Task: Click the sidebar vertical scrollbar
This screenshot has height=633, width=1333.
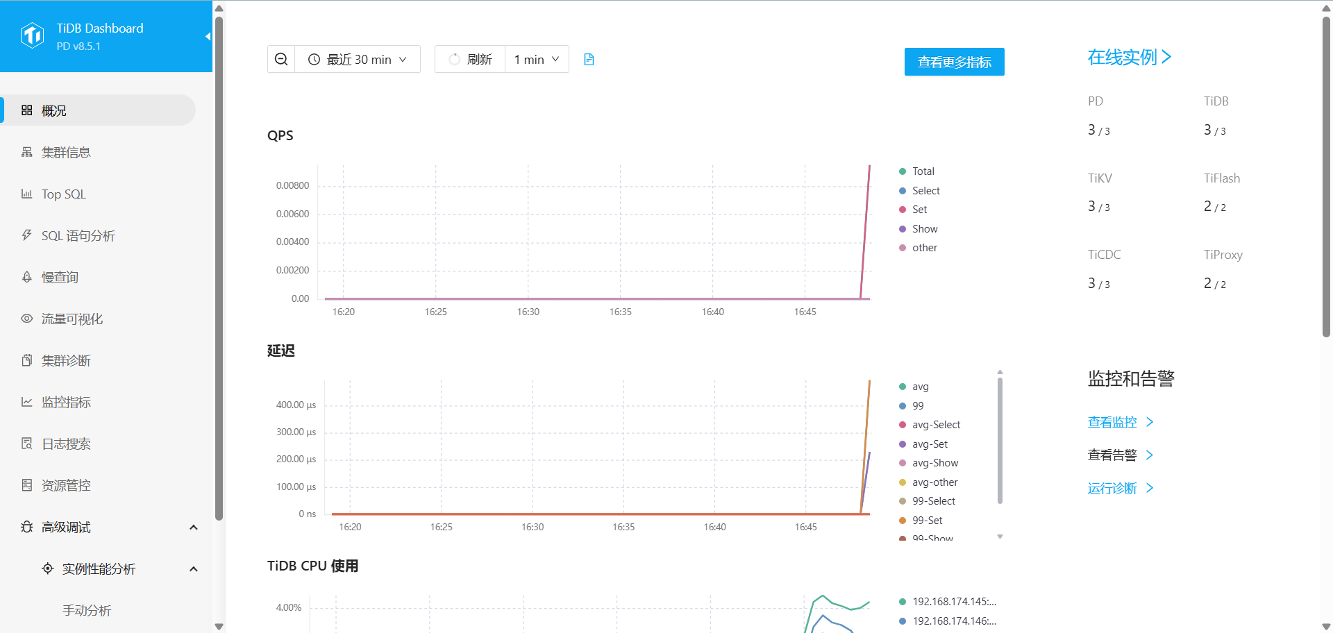Action: tap(219, 267)
